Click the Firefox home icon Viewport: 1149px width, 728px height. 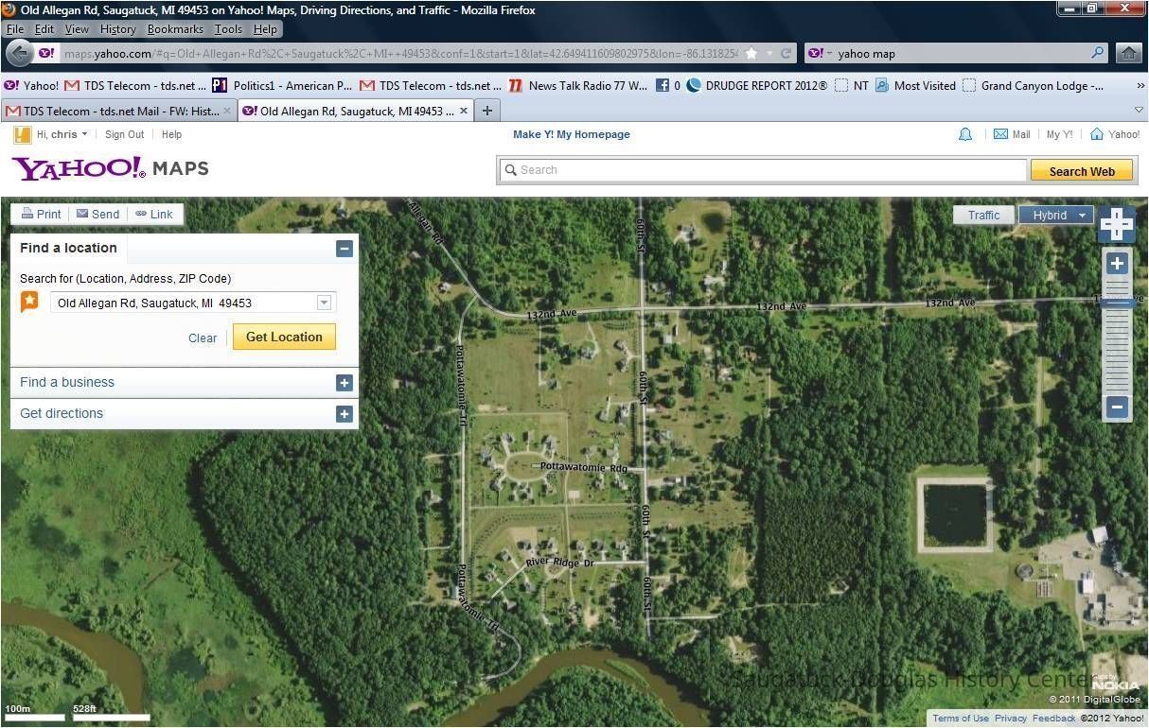[x=1128, y=53]
